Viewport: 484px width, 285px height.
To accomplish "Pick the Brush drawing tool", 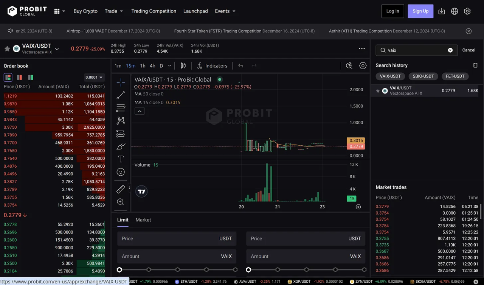I will [x=121, y=146].
